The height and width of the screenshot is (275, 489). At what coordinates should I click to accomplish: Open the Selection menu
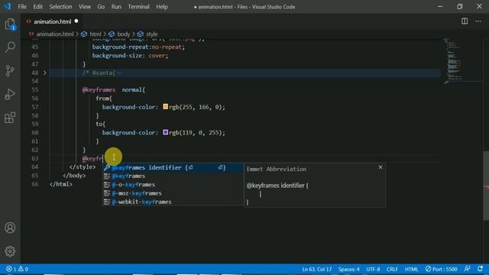60,7
